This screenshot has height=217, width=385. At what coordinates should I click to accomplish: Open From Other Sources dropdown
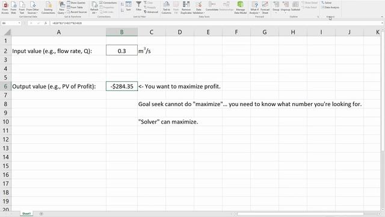[x=32, y=8]
